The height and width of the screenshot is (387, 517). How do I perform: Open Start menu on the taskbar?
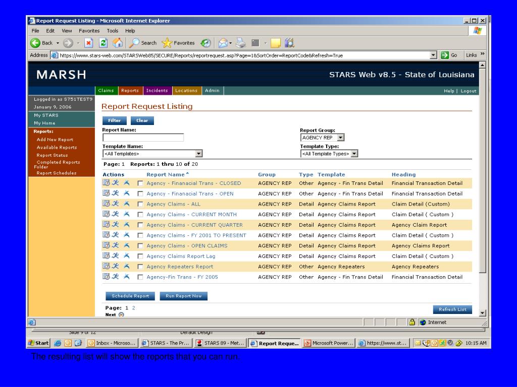38,343
